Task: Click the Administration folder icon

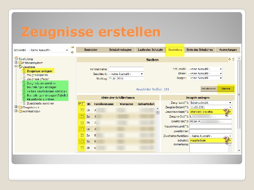Action: (20, 111)
